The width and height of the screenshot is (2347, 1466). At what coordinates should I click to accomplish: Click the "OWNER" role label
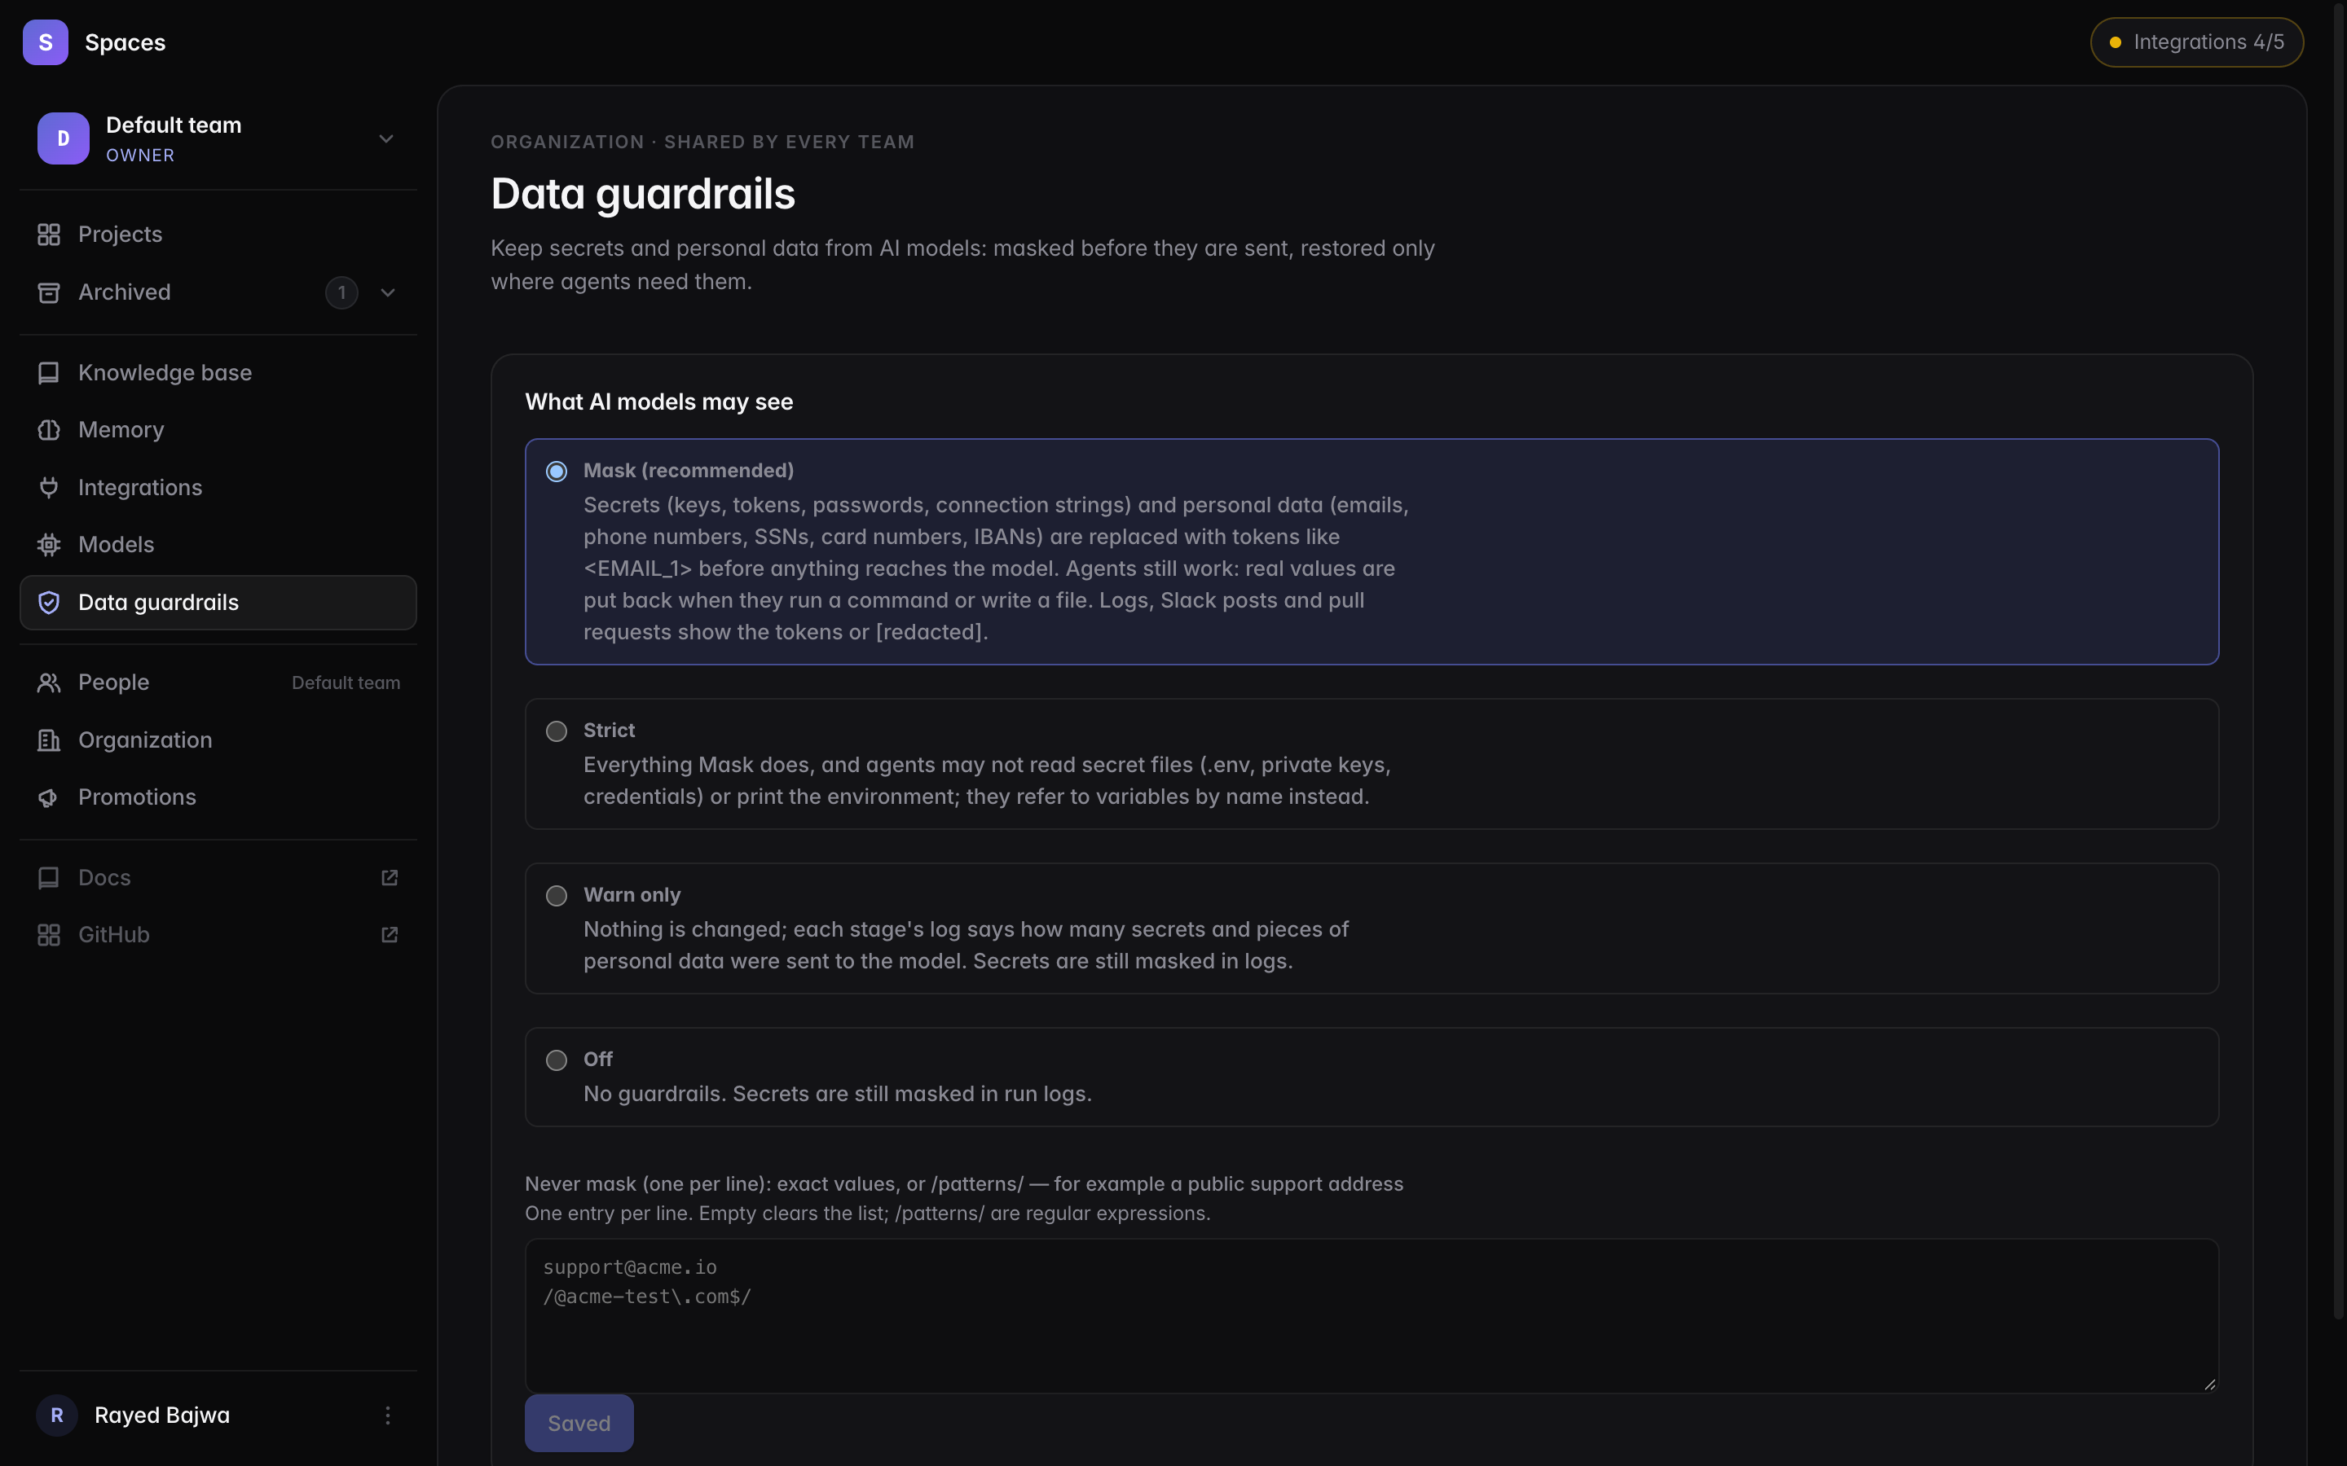pos(141,156)
